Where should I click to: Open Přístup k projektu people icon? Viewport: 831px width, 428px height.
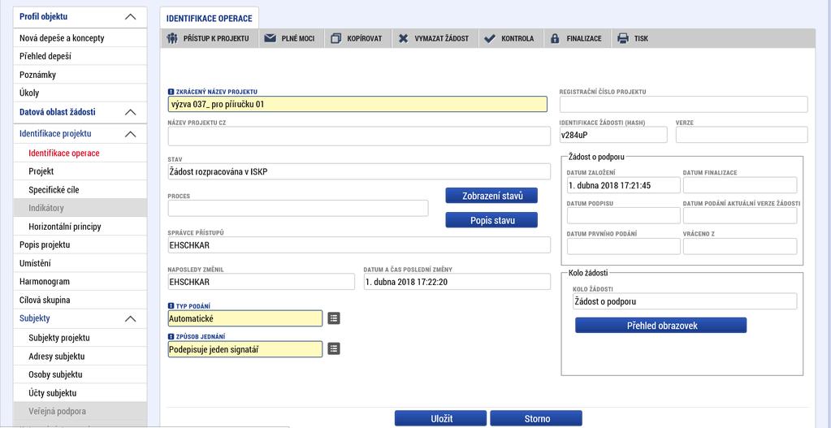171,39
